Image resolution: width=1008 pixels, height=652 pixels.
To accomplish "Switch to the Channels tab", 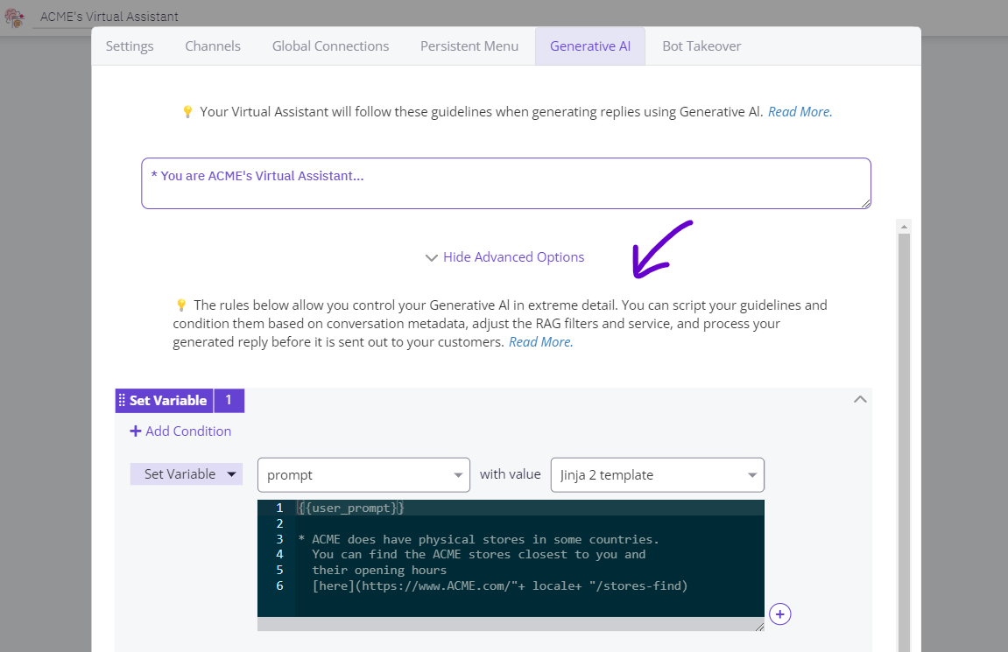I will click(x=213, y=46).
